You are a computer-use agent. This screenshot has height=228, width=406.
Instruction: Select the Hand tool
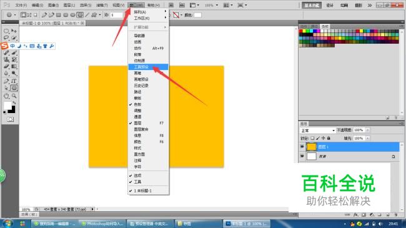(x=6, y=96)
